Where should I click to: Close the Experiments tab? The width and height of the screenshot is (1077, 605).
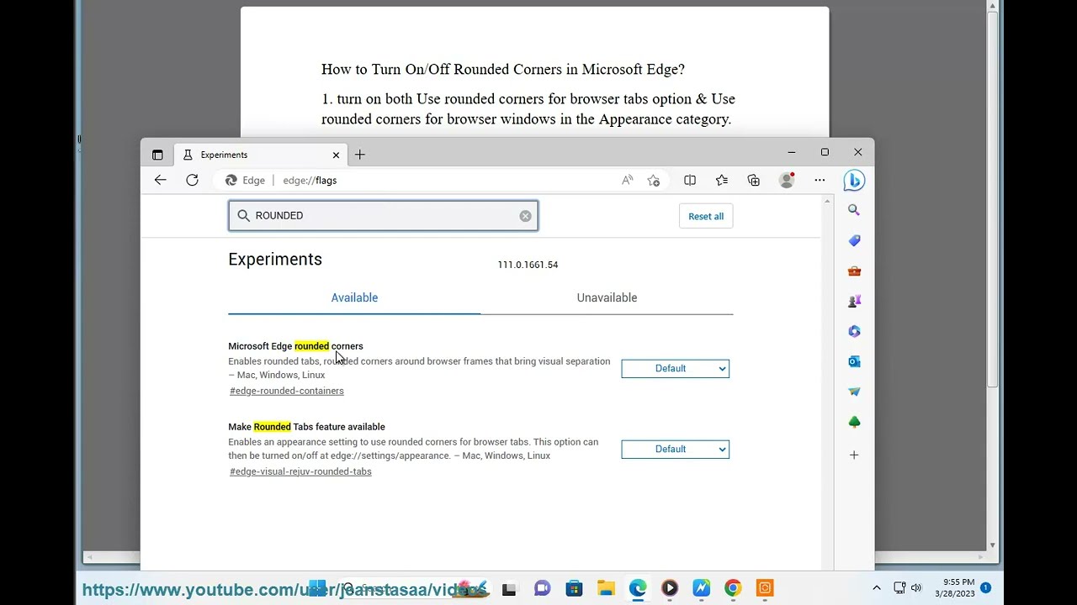(x=336, y=155)
